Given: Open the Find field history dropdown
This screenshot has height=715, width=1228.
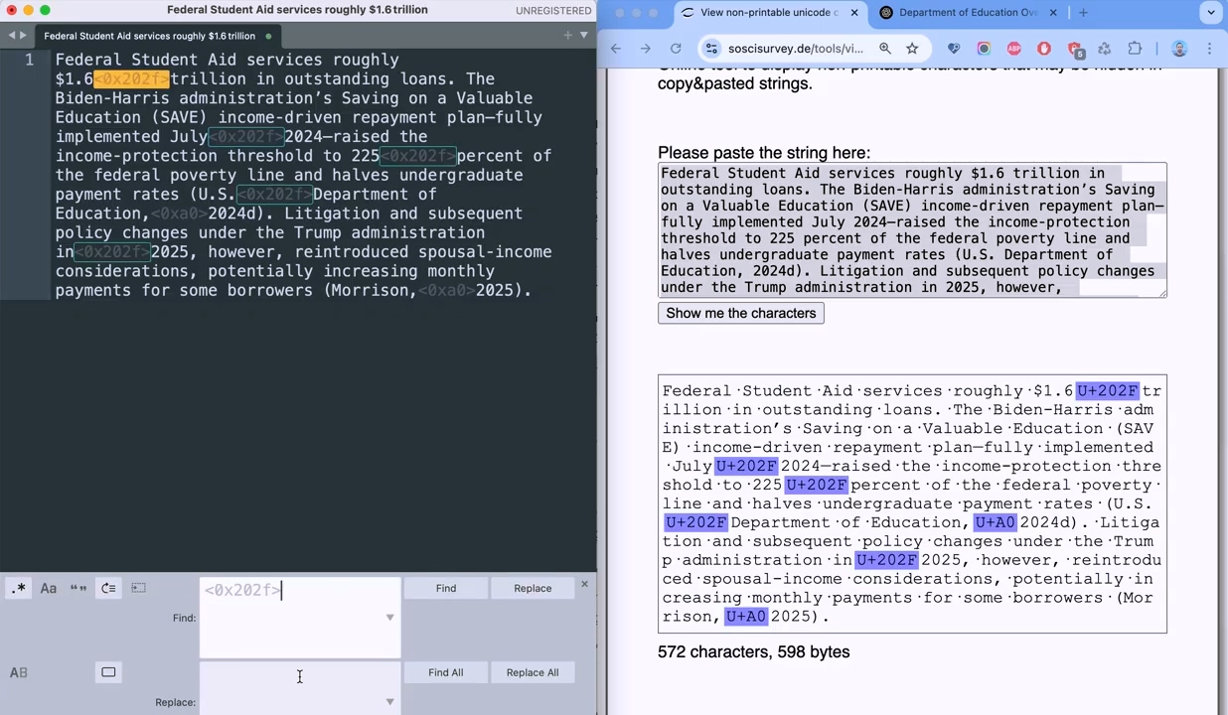Looking at the screenshot, I should coord(389,618).
